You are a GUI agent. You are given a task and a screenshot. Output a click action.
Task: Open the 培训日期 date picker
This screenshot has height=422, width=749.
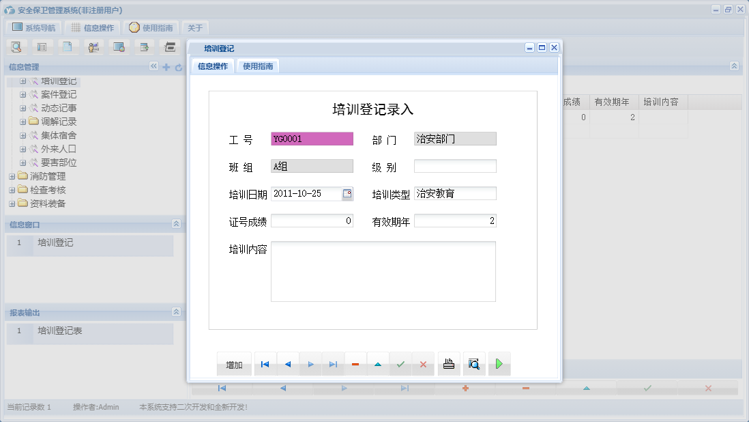[349, 193]
